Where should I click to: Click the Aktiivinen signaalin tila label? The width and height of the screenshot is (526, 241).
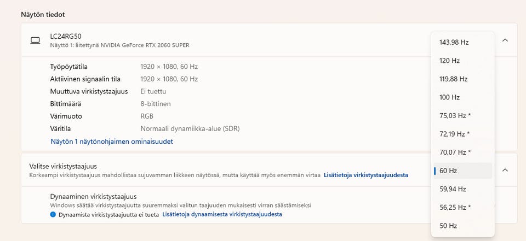[85, 79]
